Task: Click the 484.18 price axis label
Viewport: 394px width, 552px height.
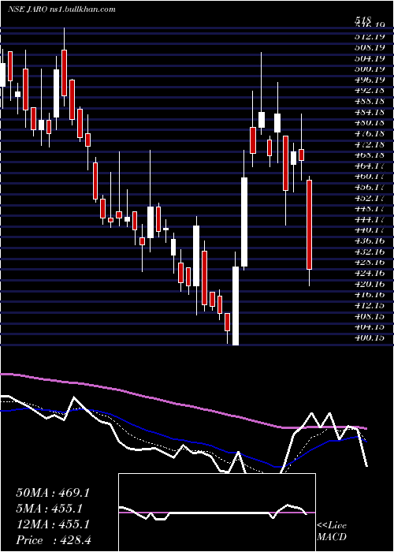Action: (x=370, y=112)
